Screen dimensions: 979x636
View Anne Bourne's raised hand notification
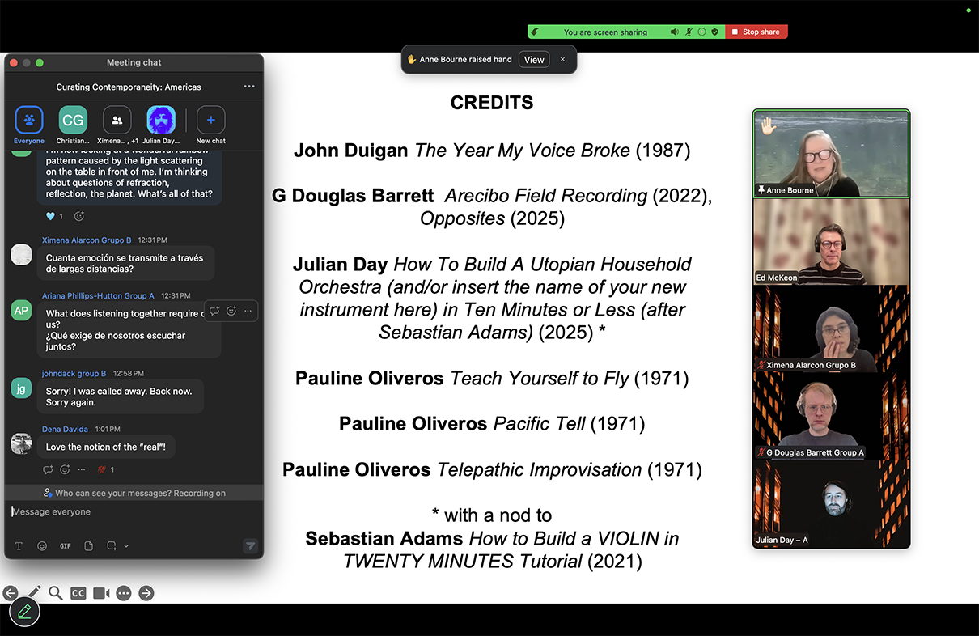(534, 60)
